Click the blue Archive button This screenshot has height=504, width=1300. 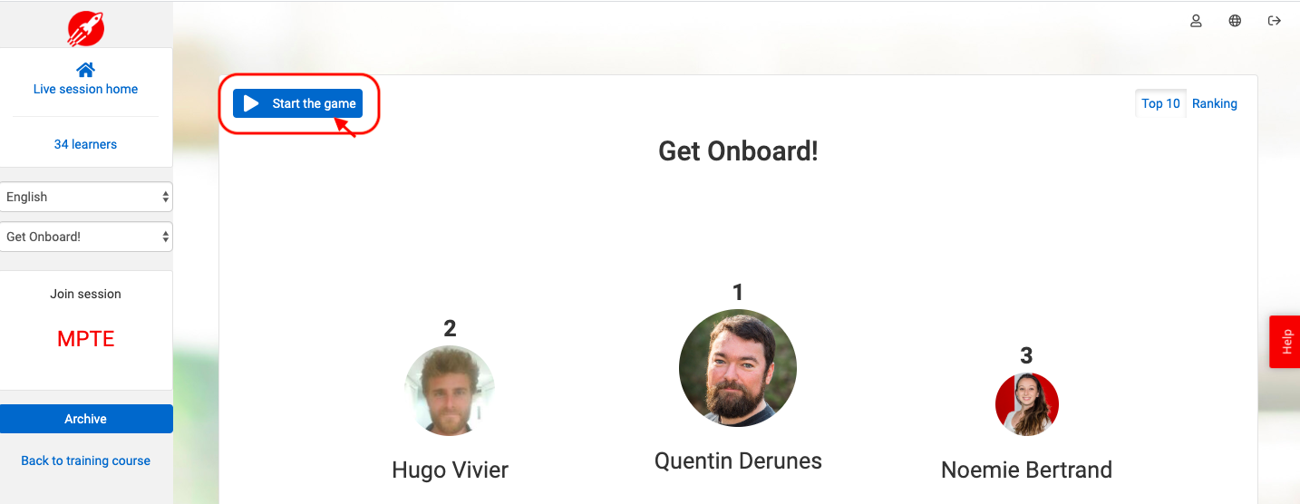(x=86, y=419)
